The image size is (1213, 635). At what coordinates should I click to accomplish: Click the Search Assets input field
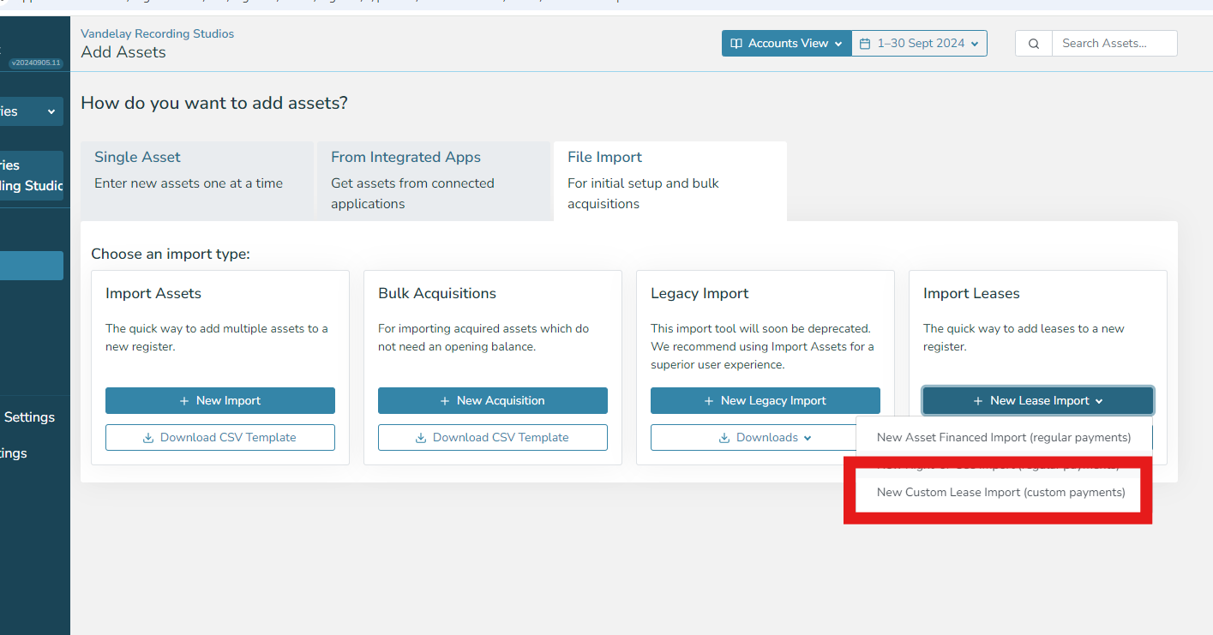(1115, 44)
